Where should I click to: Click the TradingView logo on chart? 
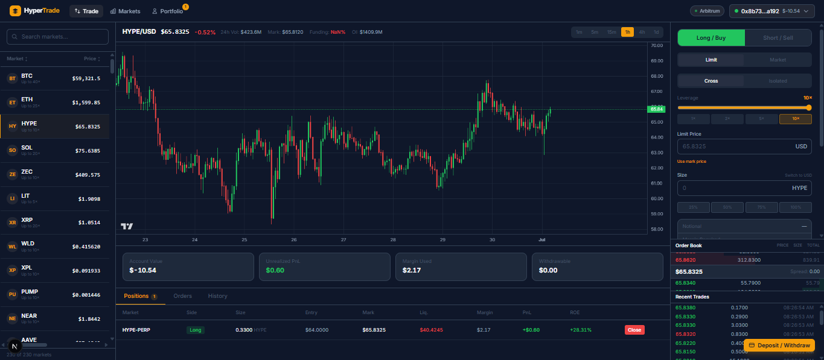point(127,227)
